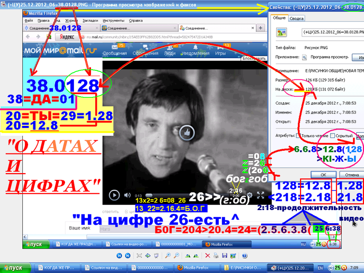Click EN language indicator in system tray
The image size is (364, 273).
click(320, 268)
